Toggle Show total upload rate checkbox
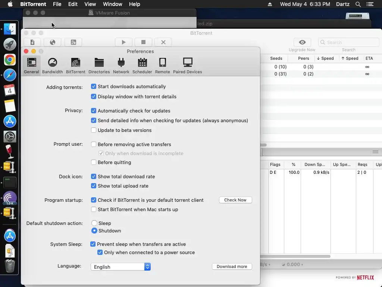 point(94,186)
